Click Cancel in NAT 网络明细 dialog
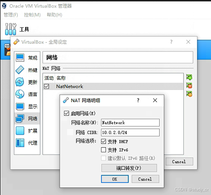The image size is (211, 195). pos(145,179)
